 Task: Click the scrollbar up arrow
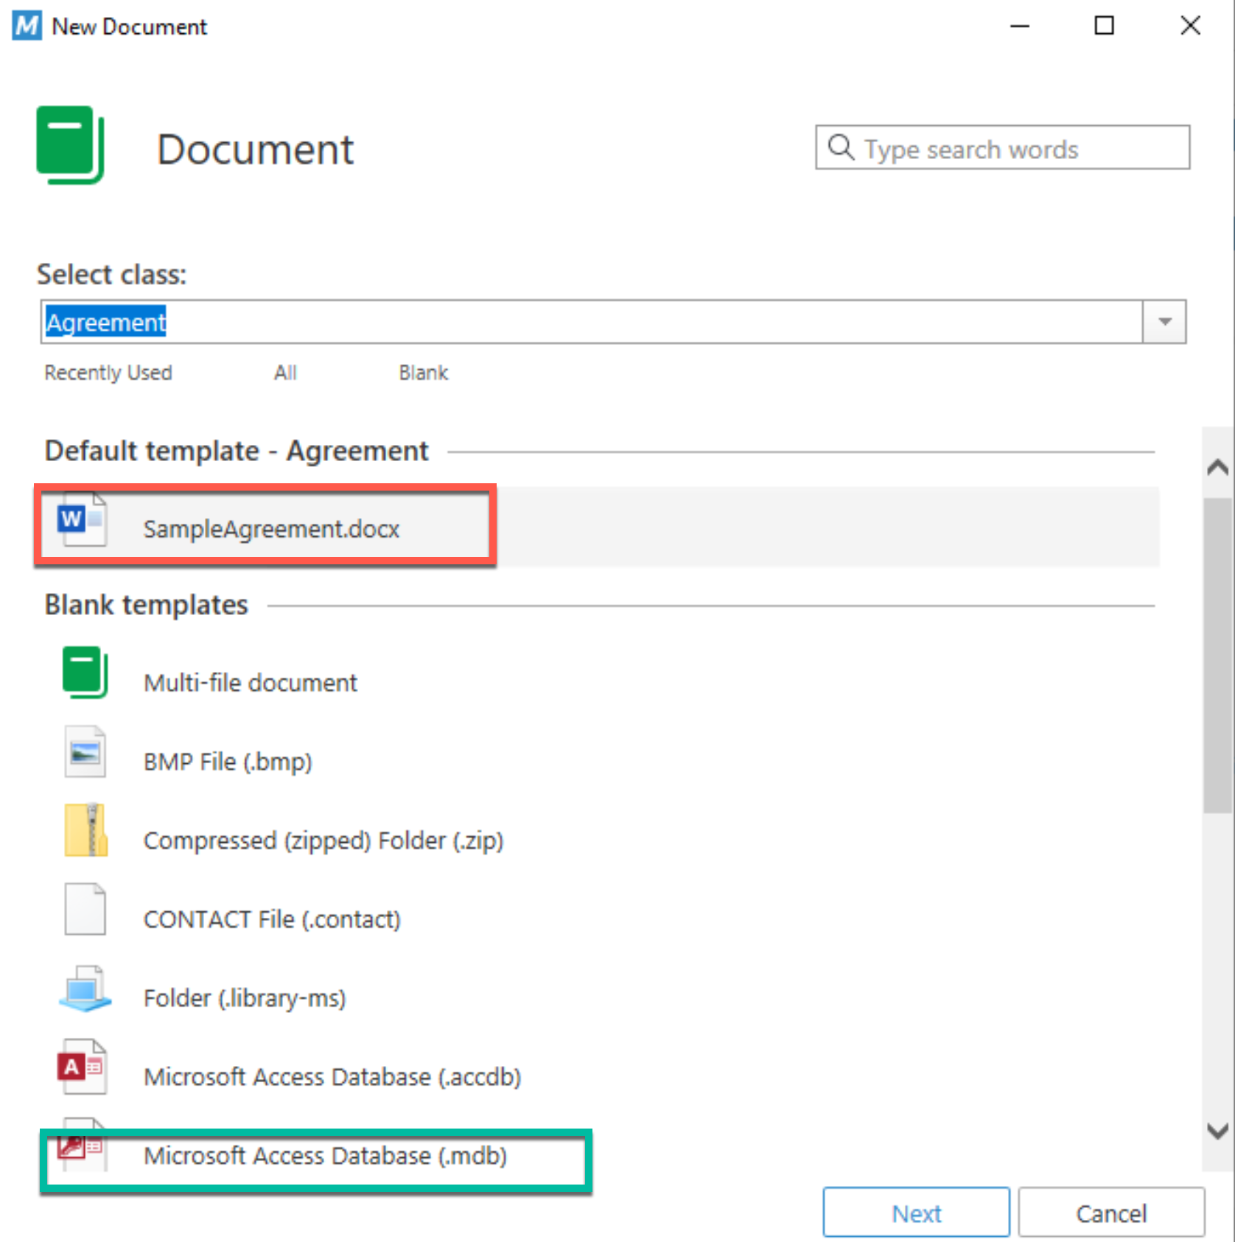1217,466
